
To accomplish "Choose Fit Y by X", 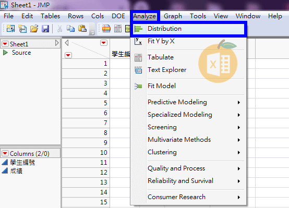I will [188, 41].
